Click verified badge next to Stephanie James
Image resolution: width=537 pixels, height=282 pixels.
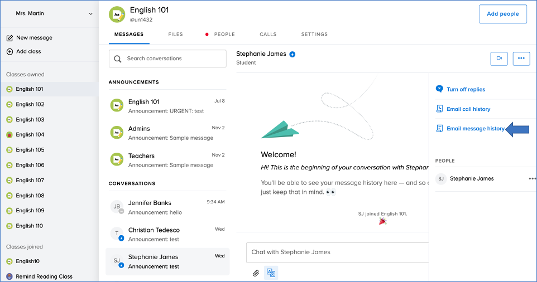click(x=293, y=54)
